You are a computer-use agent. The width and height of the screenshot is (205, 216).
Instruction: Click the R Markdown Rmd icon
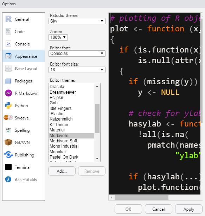pyautogui.click(x=8, y=93)
